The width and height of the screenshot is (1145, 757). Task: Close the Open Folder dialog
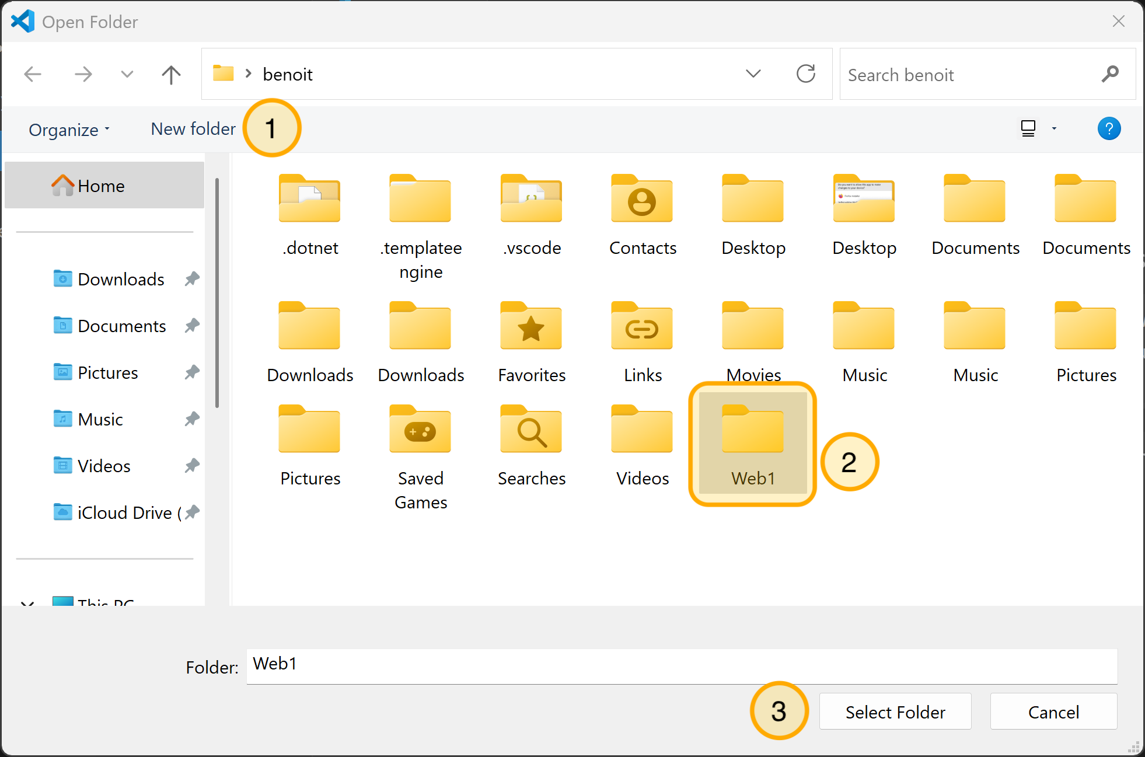[1118, 22]
